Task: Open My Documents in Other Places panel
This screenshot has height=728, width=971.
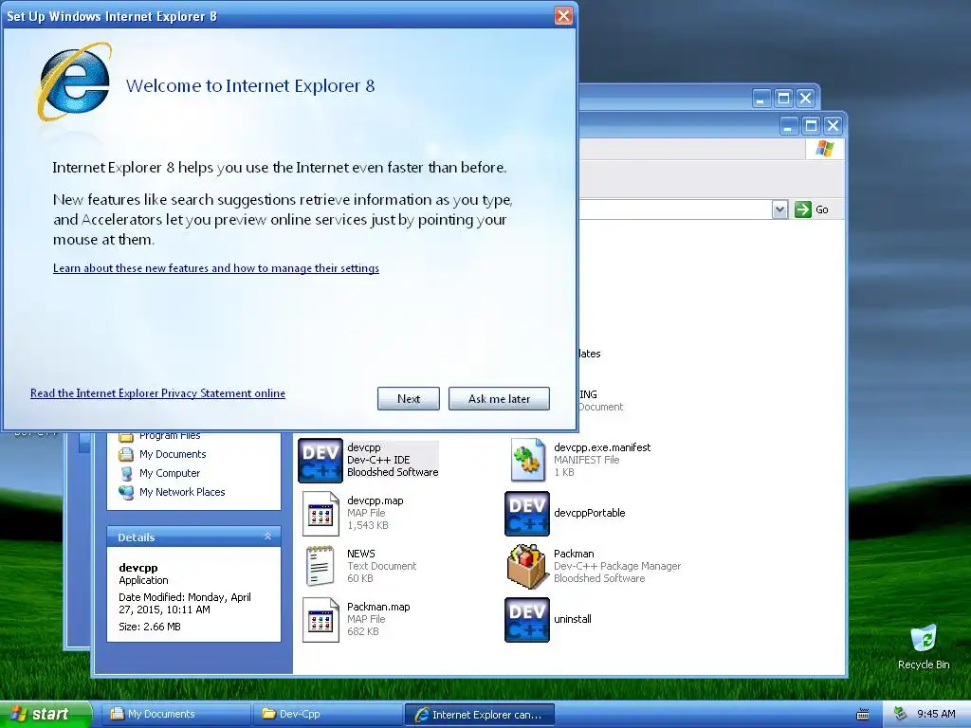Action: pyautogui.click(x=162, y=454)
